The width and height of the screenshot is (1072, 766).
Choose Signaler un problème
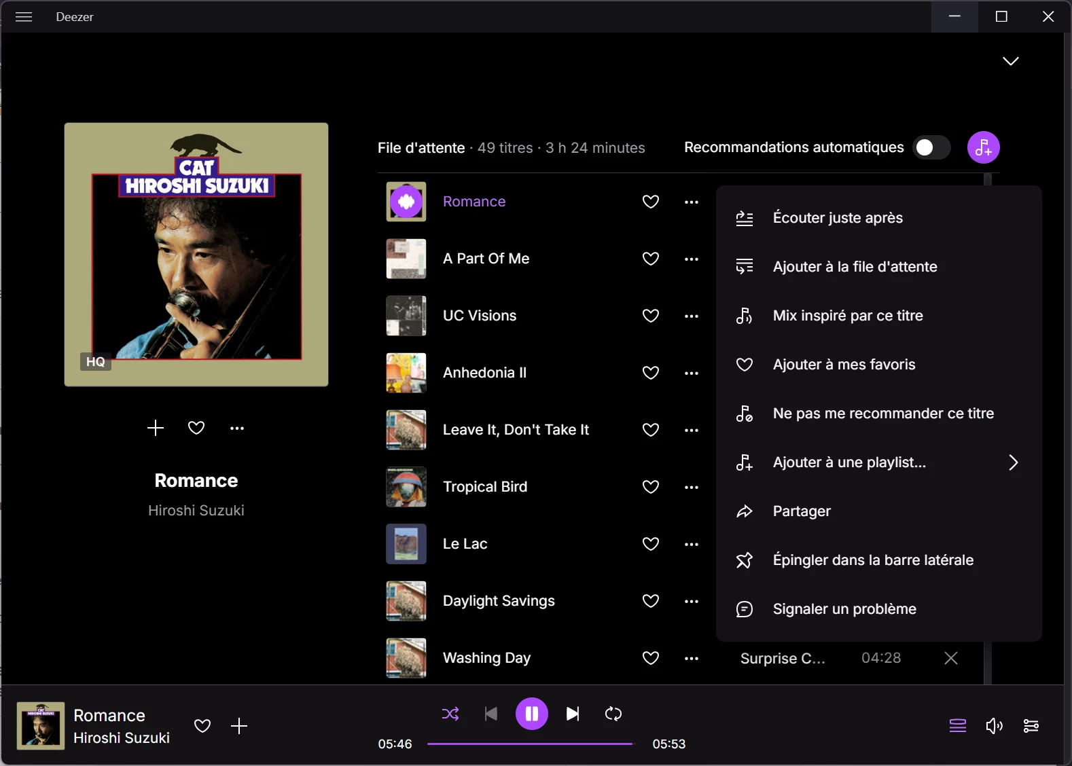pos(878,609)
